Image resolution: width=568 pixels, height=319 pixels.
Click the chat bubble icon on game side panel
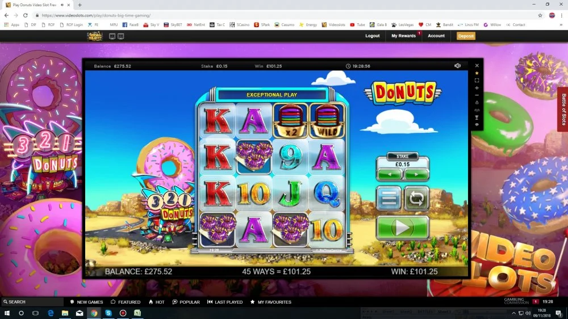pyautogui.click(x=477, y=124)
